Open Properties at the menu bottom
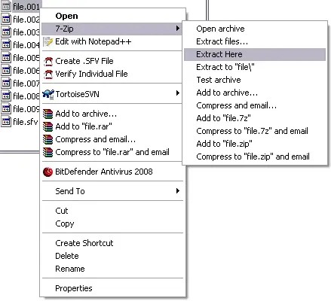The image size is (331, 301). click(112, 288)
